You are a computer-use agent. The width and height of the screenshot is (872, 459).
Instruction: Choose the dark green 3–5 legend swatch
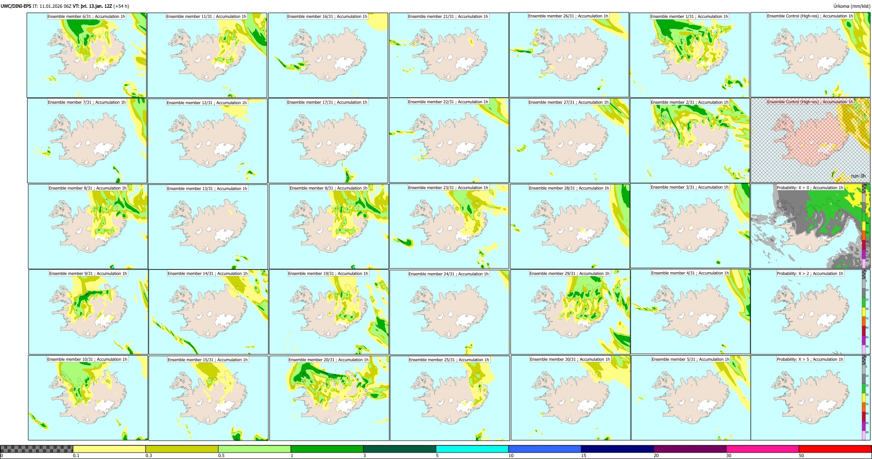pyautogui.click(x=399, y=449)
